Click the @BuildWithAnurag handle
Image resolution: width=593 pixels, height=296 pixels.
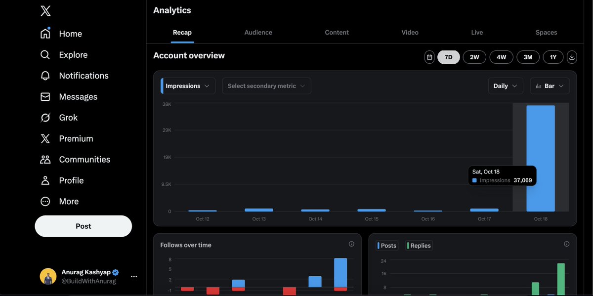tap(88, 281)
